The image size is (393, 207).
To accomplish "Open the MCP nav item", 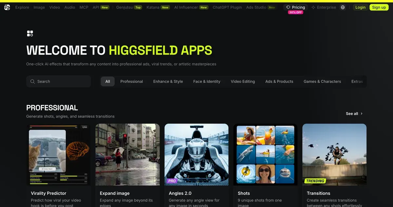I will pos(84,7).
